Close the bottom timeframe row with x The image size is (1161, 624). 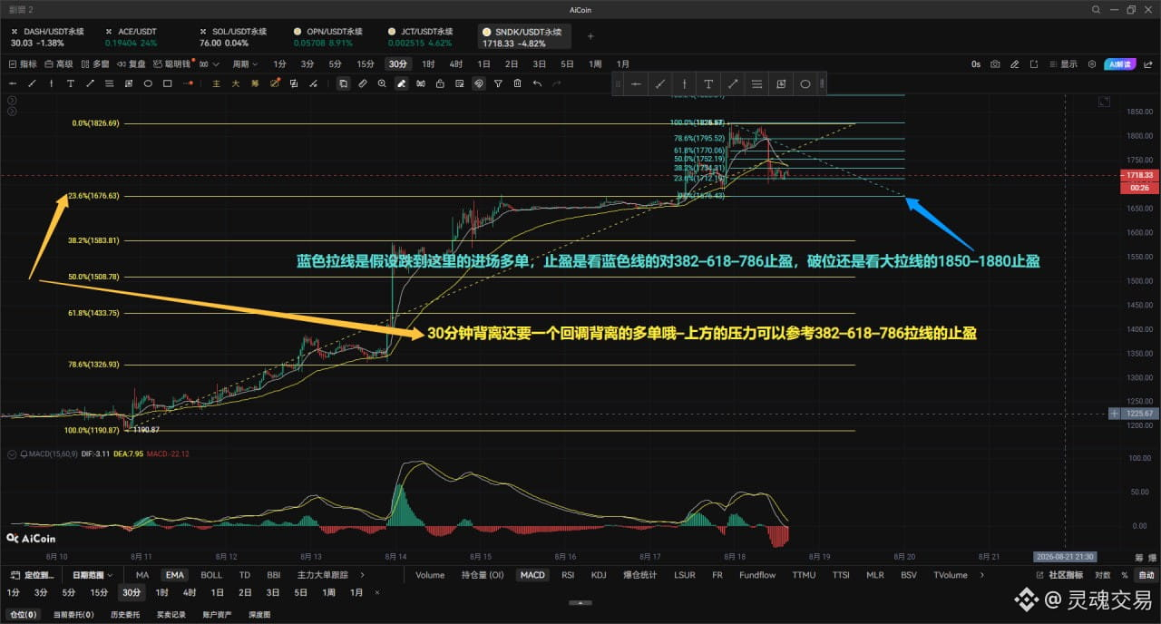tap(377, 592)
